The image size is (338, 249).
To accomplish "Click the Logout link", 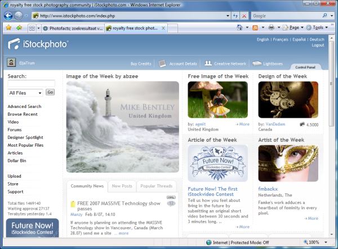I will pos(318,45).
